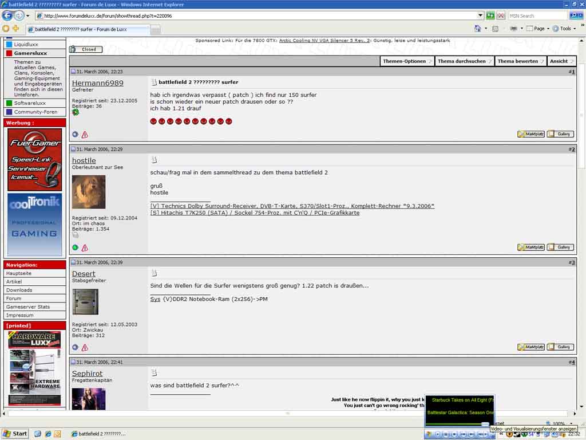Screen dimensions: 586x440
Task: Click the red Stop loading icon
Action: pyautogui.click(x=501, y=15)
